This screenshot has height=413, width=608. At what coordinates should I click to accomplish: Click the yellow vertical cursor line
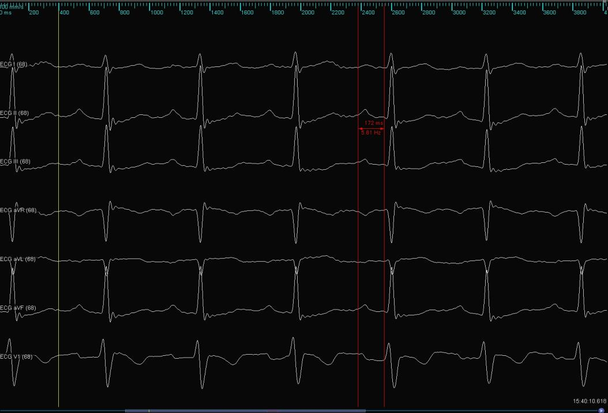click(x=58, y=231)
